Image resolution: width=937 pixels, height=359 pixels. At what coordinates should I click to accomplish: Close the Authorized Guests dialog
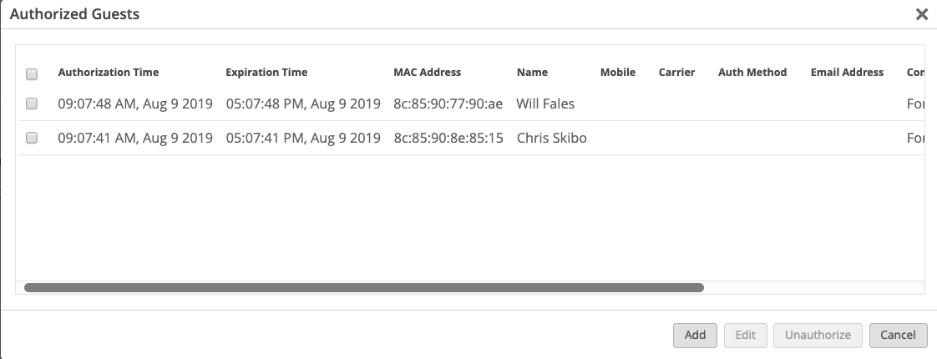coord(921,14)
